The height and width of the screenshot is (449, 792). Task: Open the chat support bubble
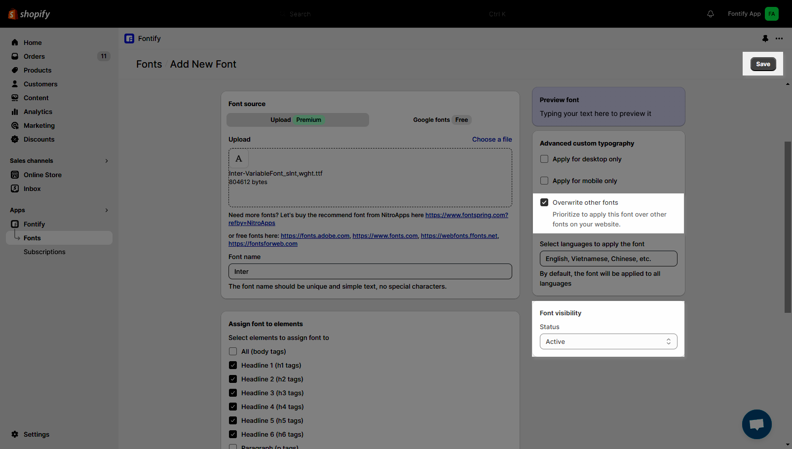click(756, 424)
